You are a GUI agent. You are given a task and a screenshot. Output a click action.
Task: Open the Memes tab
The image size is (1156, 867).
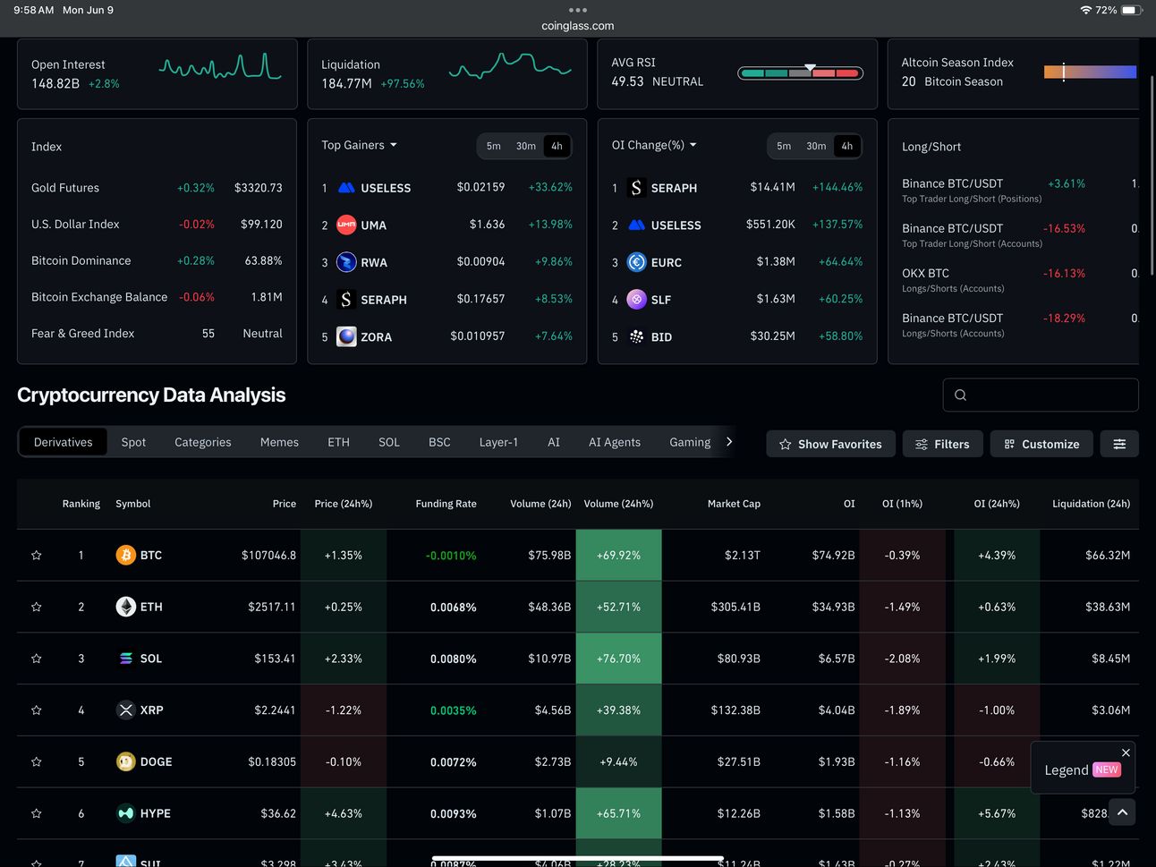tap(279, 442)
